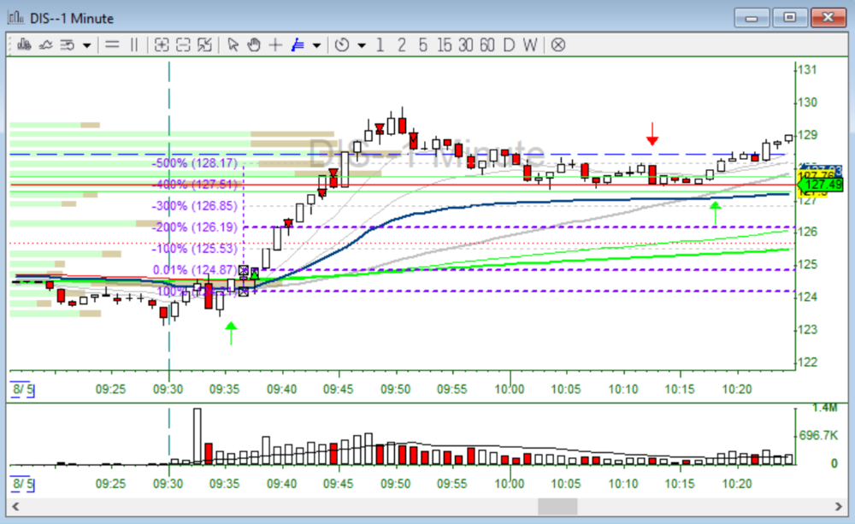
Task: Activate the crosshair cursor tool
Action: pos(275,45)
